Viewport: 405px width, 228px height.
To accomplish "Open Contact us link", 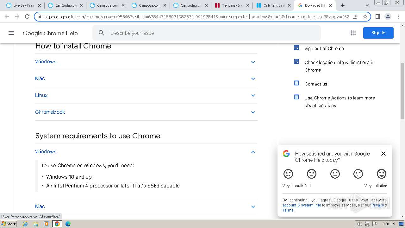I will pyautogui.click(x=316, y=84).
